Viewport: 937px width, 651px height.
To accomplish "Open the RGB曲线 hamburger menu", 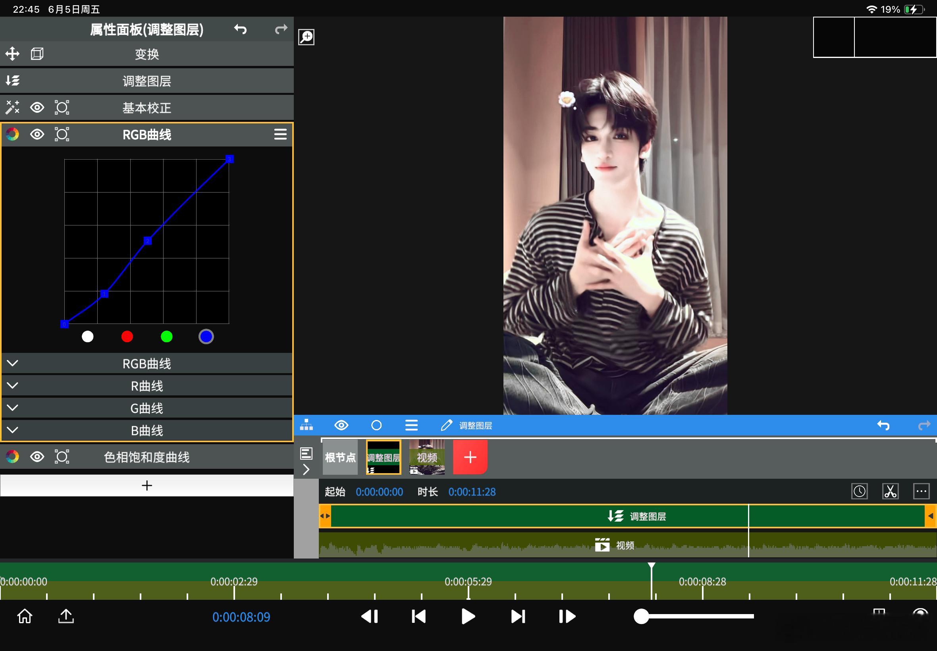I will tap(280, 134).
